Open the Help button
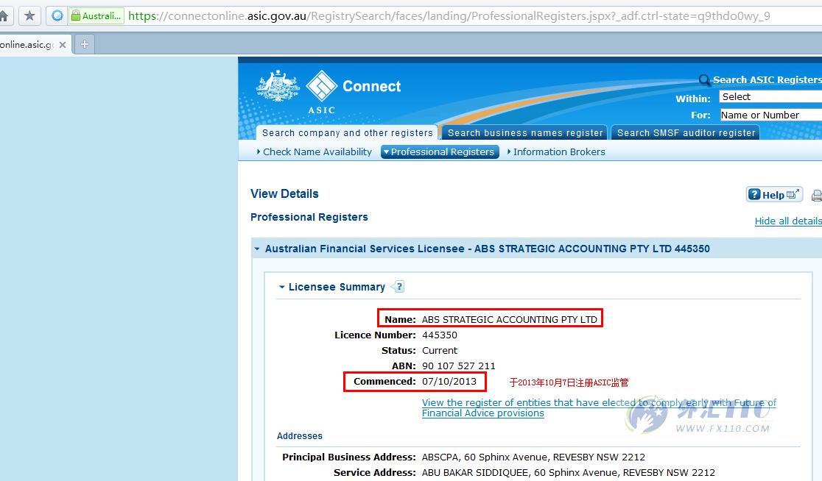 (x=774, y=195)
